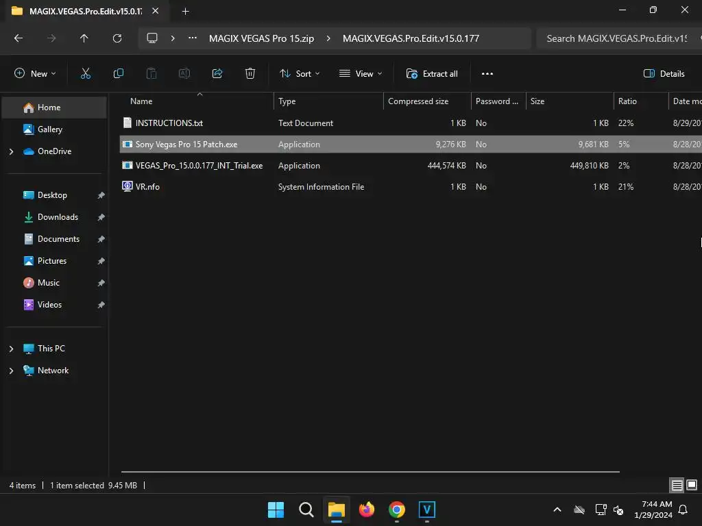Viewport: 702px width, 526px height.
Task: Select Sony Vegas Pro 15 Patch.exe
Action: (411, 145)
